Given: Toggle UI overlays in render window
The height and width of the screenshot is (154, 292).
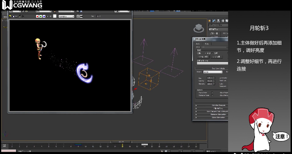Looking at the screenshot, I should [78, 16].
